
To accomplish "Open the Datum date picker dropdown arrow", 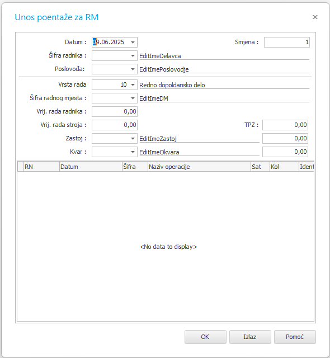I will pos(133,43).
